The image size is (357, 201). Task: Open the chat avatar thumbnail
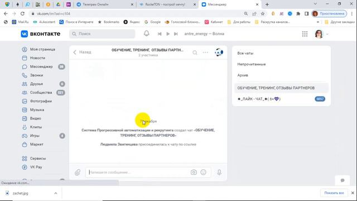tap(219, 52)
